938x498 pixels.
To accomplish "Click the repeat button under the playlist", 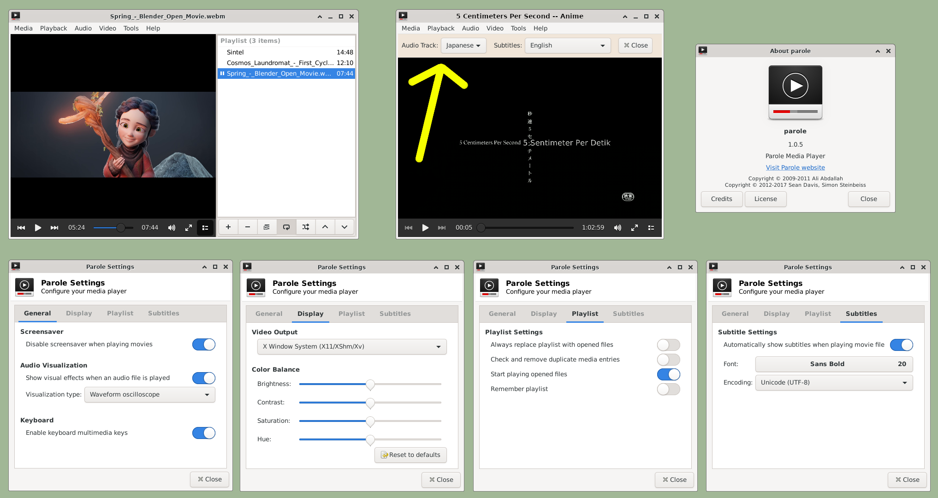I will tap(286, 227).
